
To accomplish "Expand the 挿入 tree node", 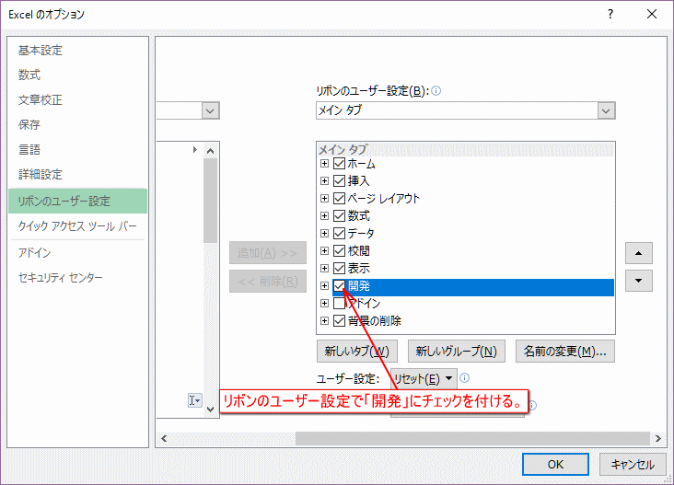I will tap(324, 181).
